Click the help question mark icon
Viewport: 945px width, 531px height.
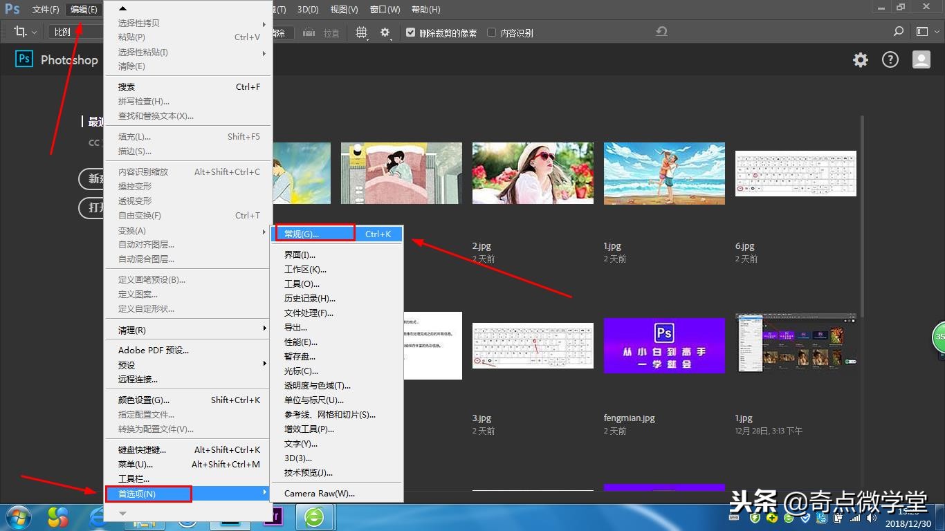coord(890,59)
